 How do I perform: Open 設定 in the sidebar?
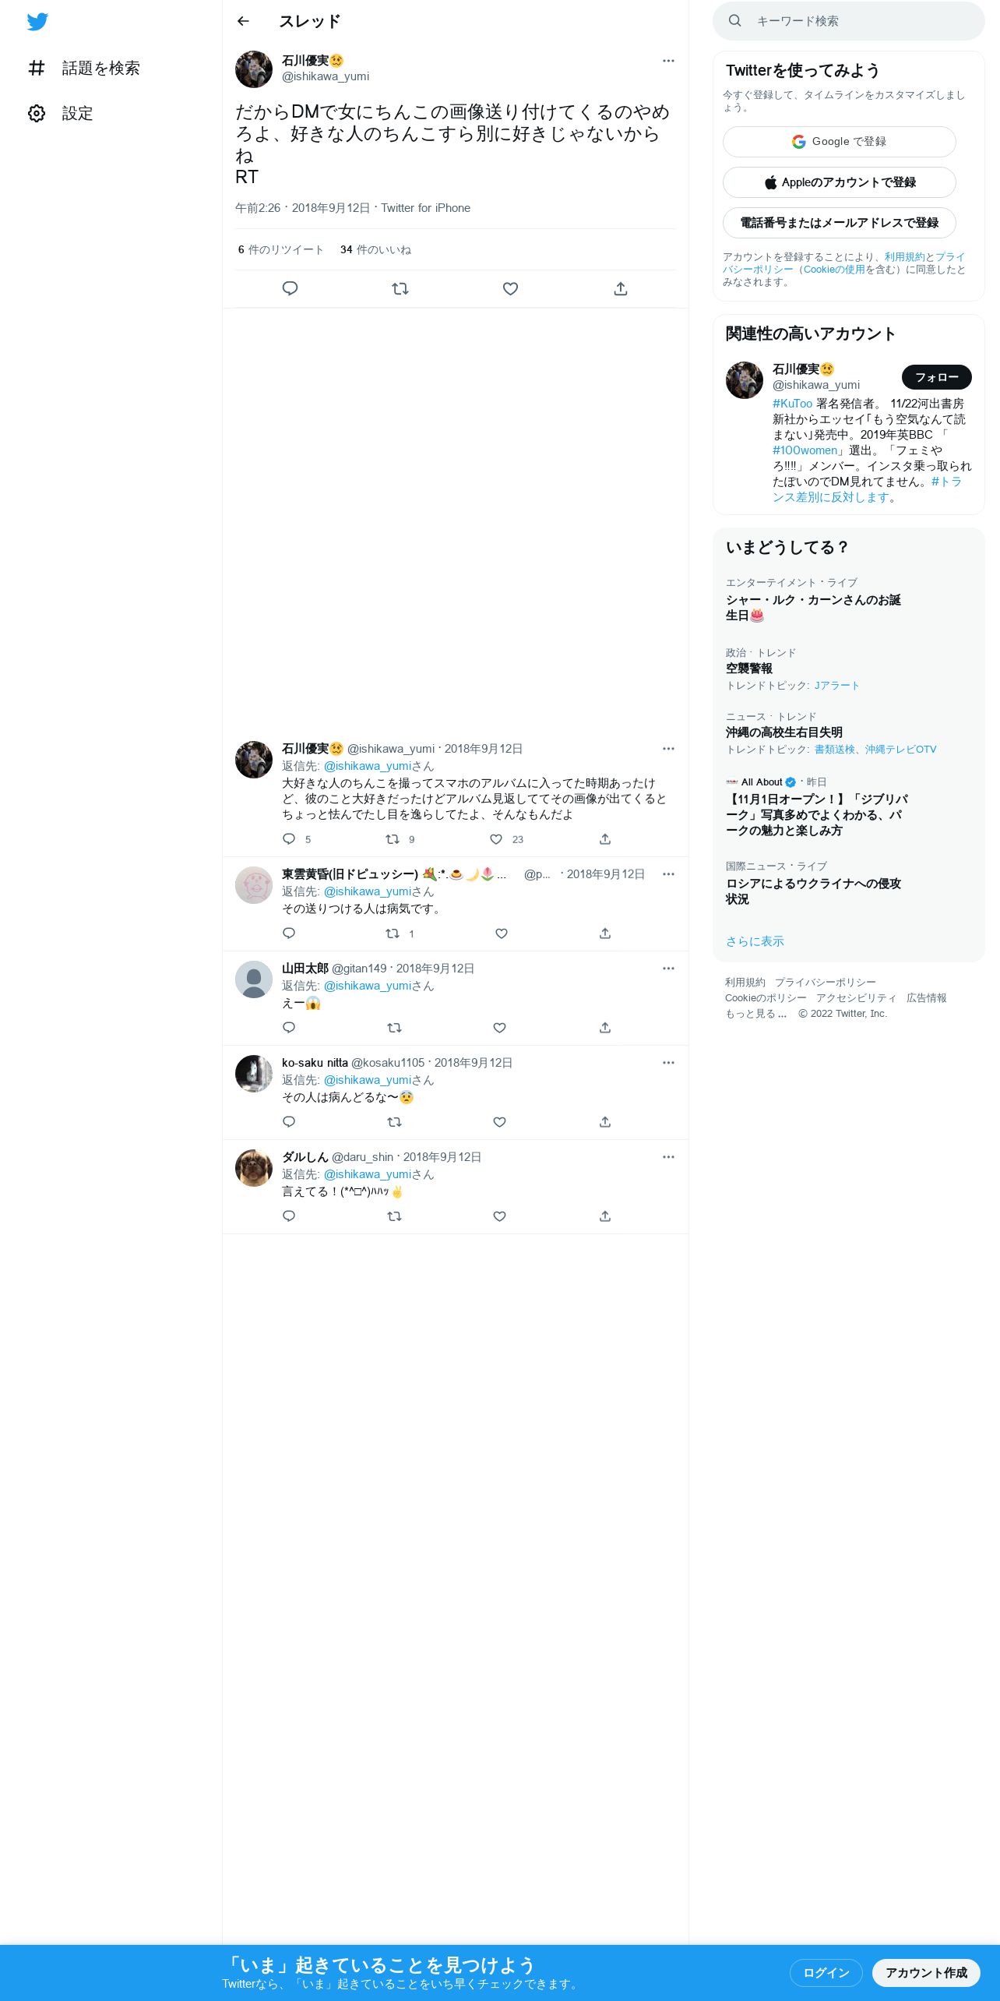click(x=61, y=114)
